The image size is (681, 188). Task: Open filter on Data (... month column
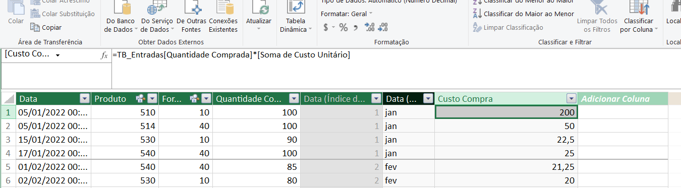[x=428, y=99]
